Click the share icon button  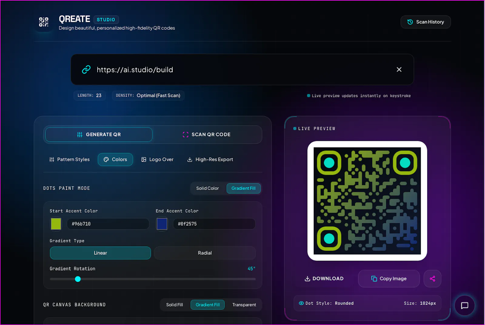pos(433,279)
